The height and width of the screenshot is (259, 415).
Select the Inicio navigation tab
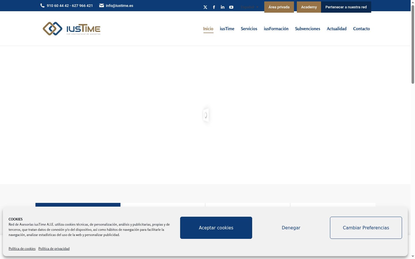coord(208,29)
